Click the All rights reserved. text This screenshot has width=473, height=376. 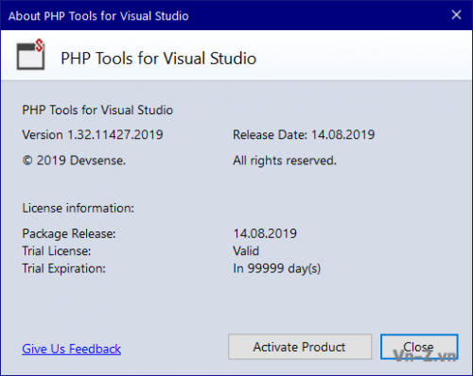click(x=285, y=161)
